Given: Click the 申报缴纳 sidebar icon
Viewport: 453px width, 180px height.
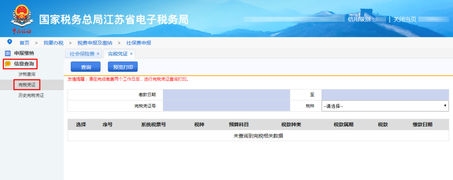Looking at the screenshot, I should pos(8,53).
